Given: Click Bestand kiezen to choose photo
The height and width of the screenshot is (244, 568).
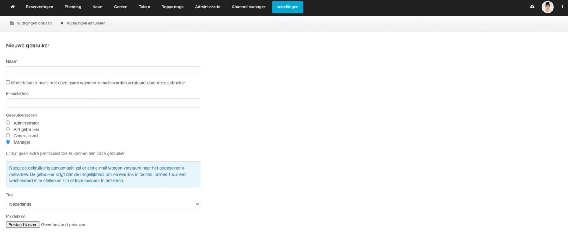Looking at the screenshot, I should [x=23, y=225].
